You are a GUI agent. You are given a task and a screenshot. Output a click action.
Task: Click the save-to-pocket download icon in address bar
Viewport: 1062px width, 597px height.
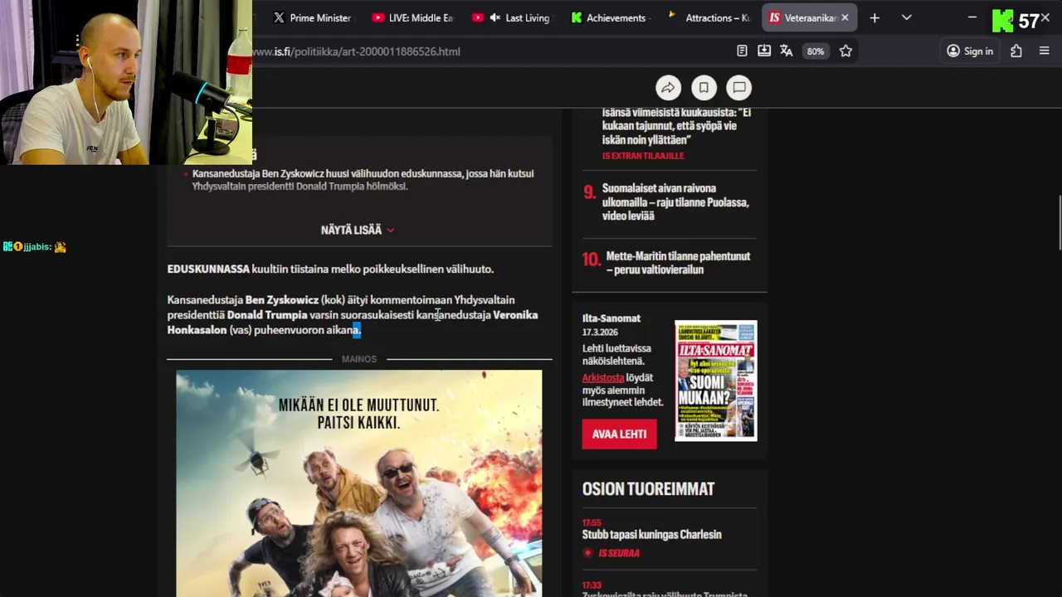(x=764, y=51)
